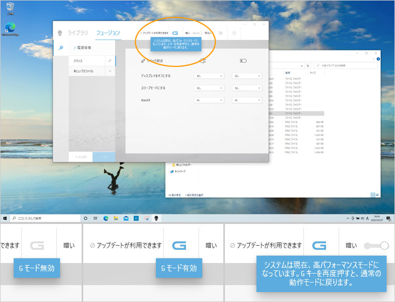Open ディスプレイをオフにする battery dropdown
The height and width of the screenshot is (302, 395).
247,76
